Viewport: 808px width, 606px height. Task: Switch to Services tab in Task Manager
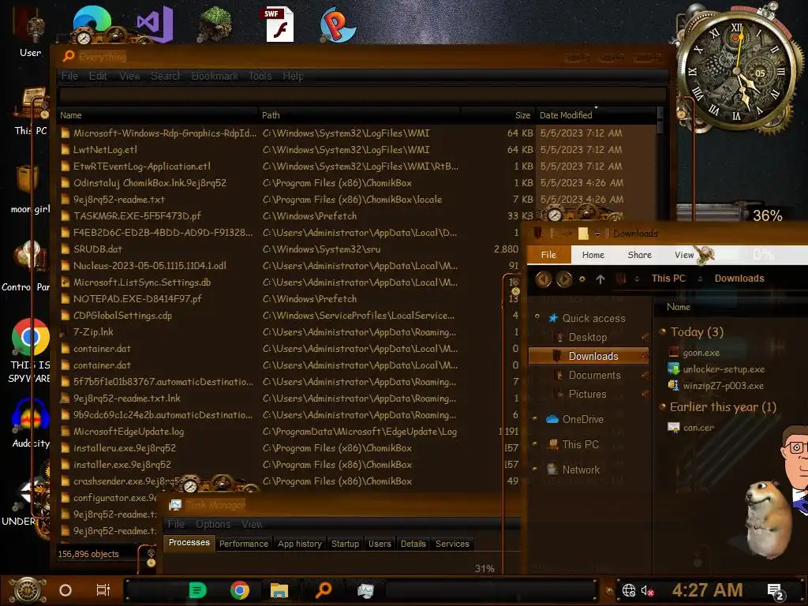[452, 544]
